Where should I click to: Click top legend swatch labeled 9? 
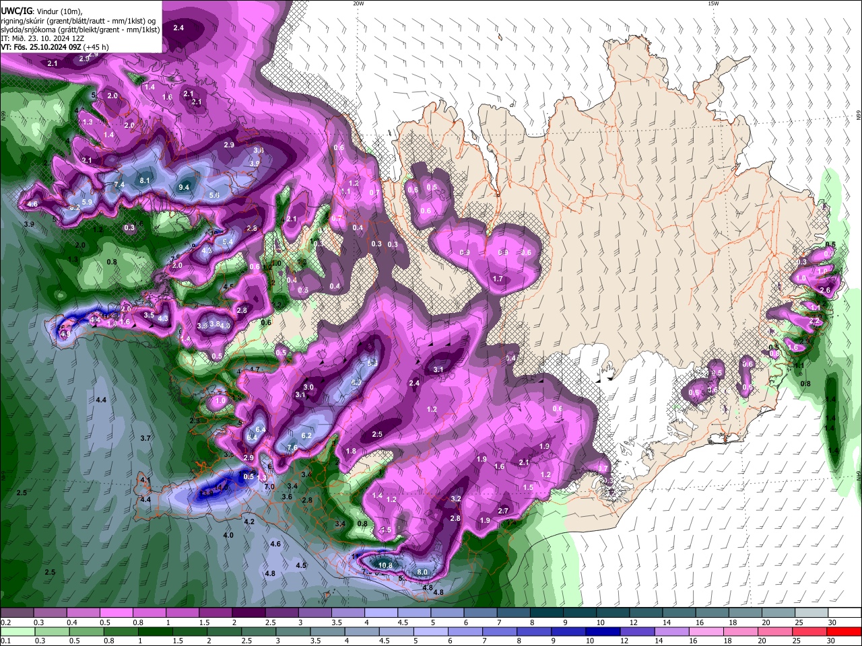pyautogui.click(x=580, y=613)
